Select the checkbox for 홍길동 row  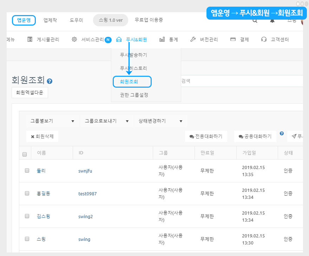27,193
